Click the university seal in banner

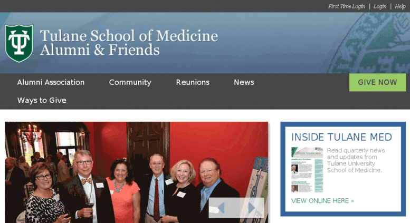(x=369, y=43)
